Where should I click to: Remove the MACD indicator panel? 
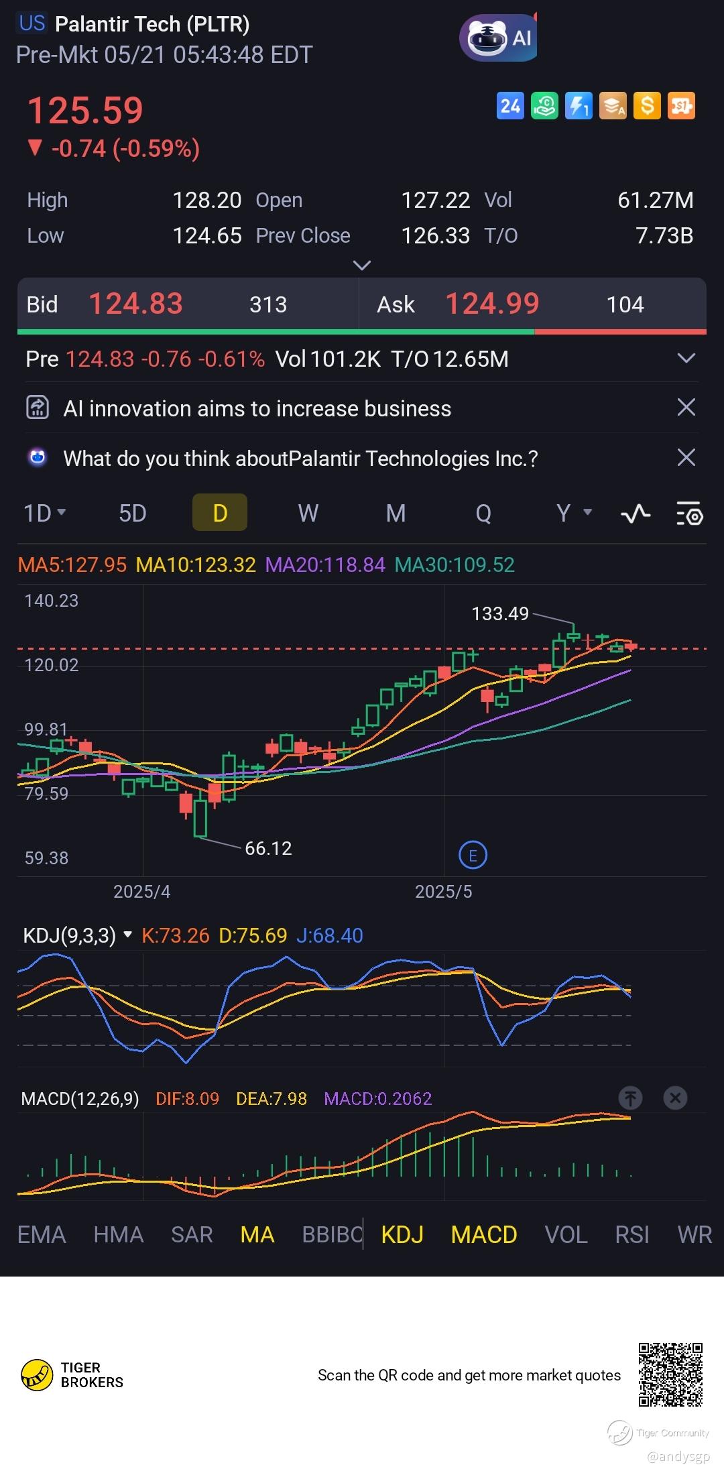coord(675,1098)
